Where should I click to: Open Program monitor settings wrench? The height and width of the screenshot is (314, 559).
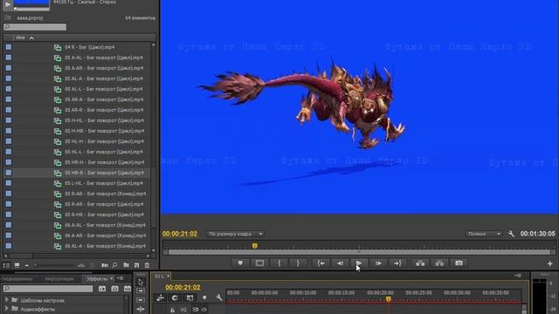coord(511,234)
